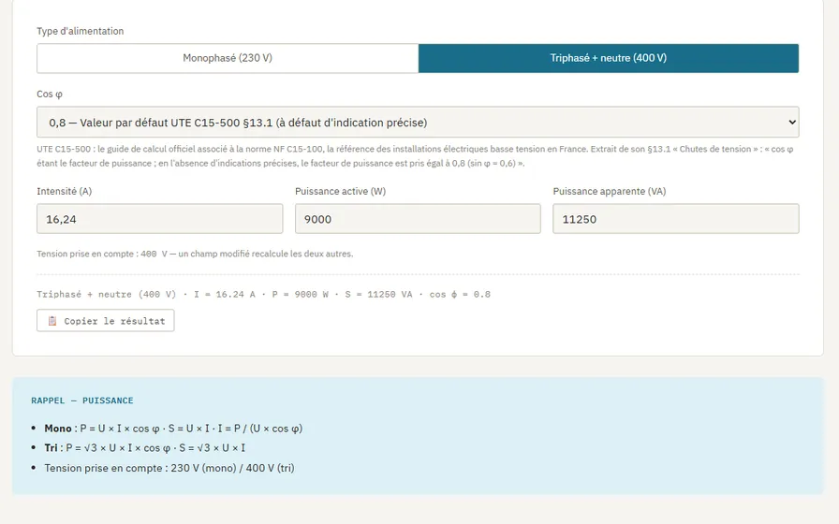Click Copier le résultat button
Image resolution: width=839 pixels, height=524 pixels.
coord(106,321)
